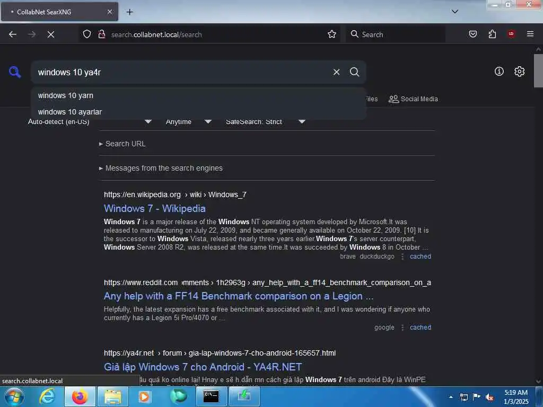This screenshot has width=543, height=407.
Task: Open the Firefox hamburger menu
Action: pos(530,34)
